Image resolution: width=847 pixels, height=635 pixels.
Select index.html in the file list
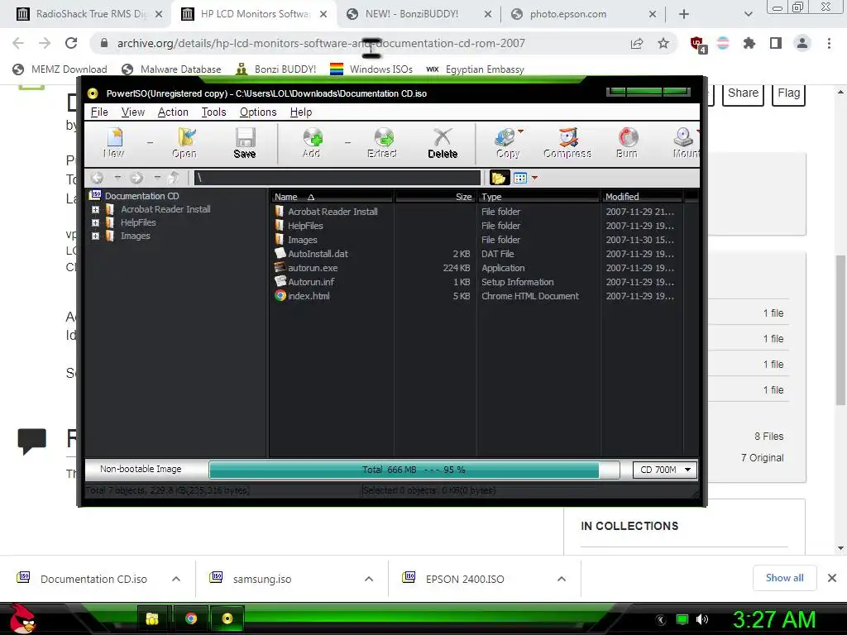point(309,296)
